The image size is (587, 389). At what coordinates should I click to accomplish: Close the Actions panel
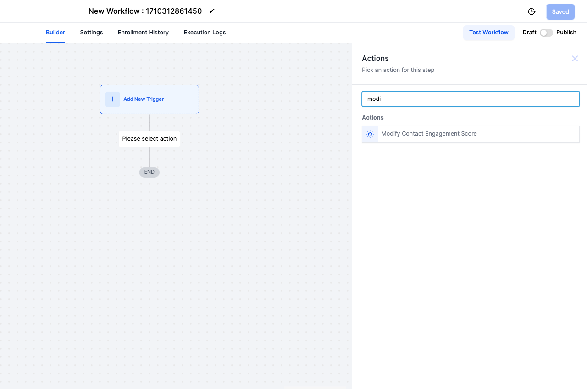click(575, 59)
